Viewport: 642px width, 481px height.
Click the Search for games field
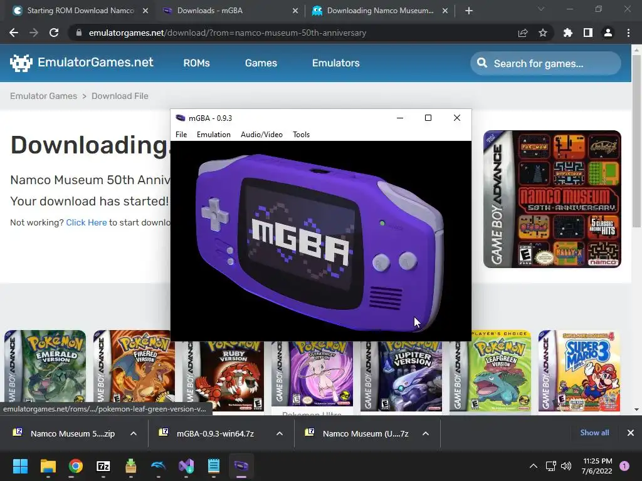546,63
